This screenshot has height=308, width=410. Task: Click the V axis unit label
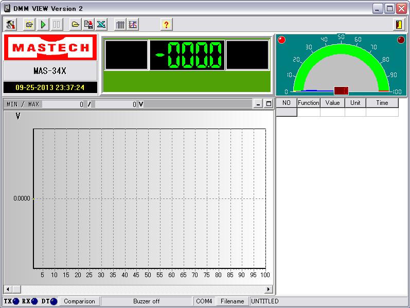pyautogui.click(x=18, y=116)
